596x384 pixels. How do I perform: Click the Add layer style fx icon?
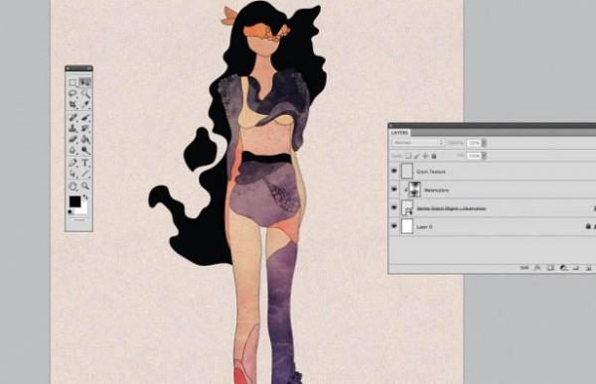pos(537,268)
